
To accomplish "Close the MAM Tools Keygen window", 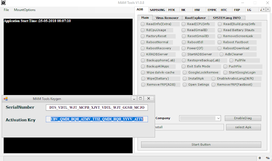I will pos(149,98).
